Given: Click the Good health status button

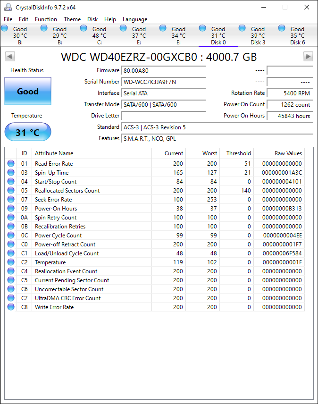Looking at the screenshot, I should 28,91.
